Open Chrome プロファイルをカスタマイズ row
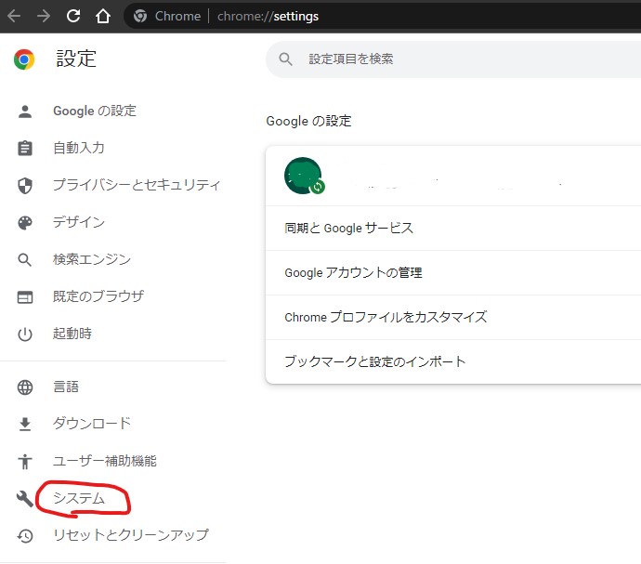This screenshot has height=564, width=641. coord(453,318)
